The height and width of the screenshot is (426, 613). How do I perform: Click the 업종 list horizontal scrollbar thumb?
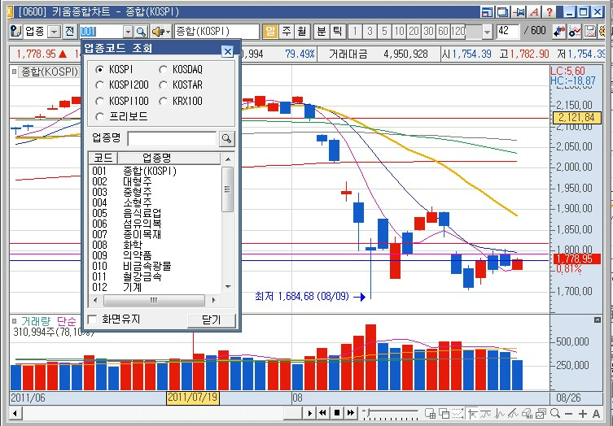[x=154, y=300]
